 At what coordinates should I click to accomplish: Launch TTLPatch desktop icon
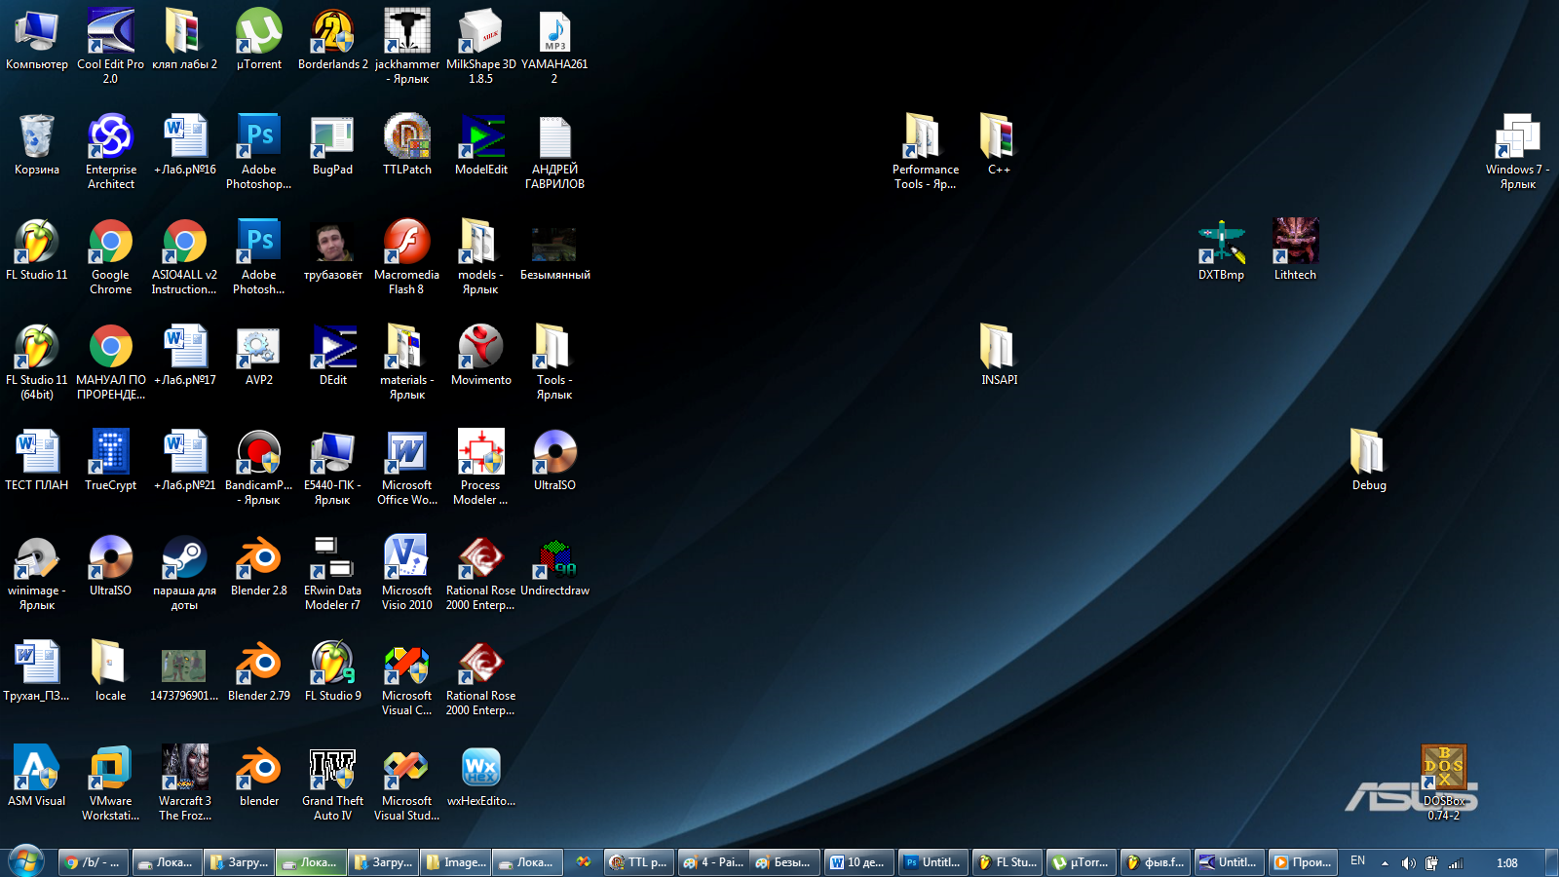tap(407, 146)
